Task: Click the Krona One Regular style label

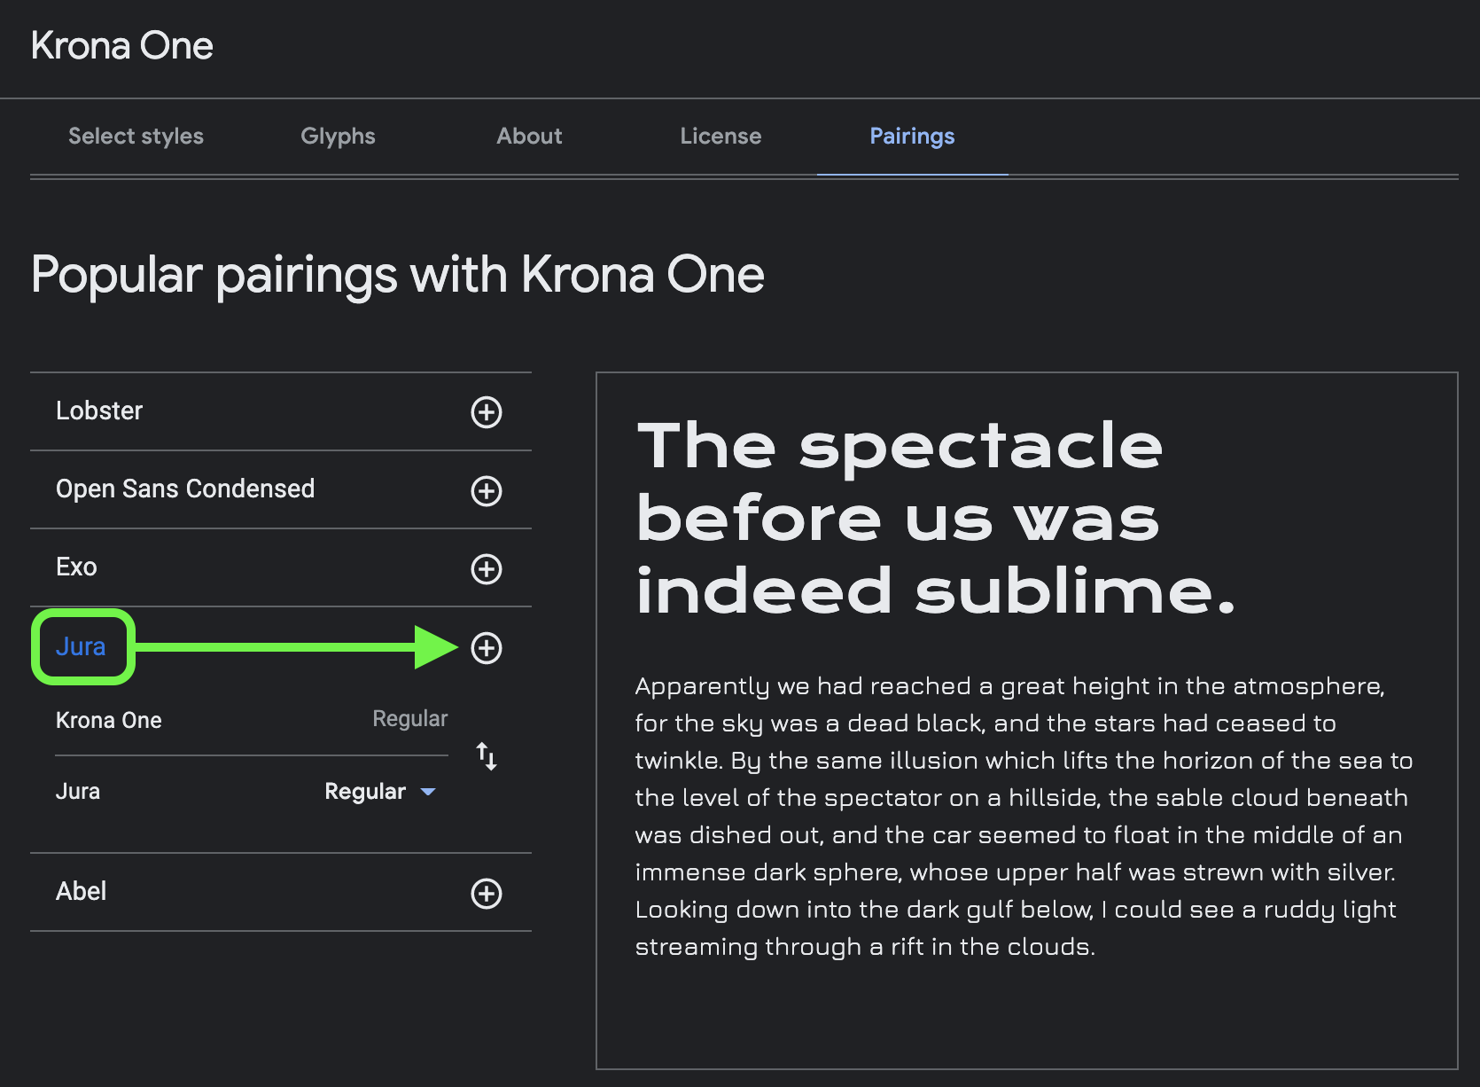Action: click(x=409, y=718)
